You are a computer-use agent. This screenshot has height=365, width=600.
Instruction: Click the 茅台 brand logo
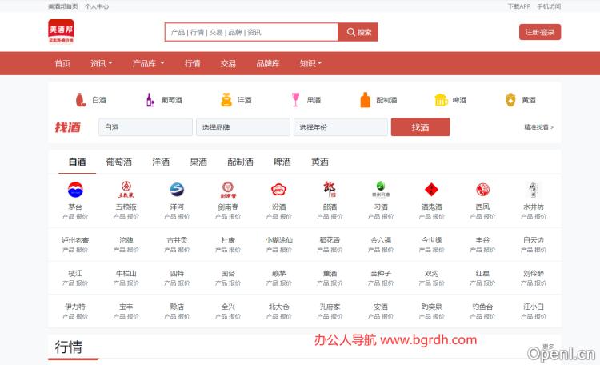[x=75, y=190]
